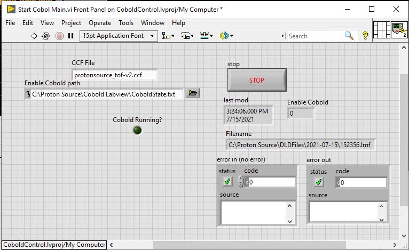Click the Filename path indicator

pyautogui.click(x=300, y=144)
